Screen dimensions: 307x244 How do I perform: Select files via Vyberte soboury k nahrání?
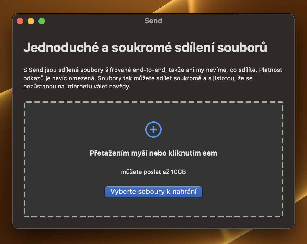tap(153, 192)
